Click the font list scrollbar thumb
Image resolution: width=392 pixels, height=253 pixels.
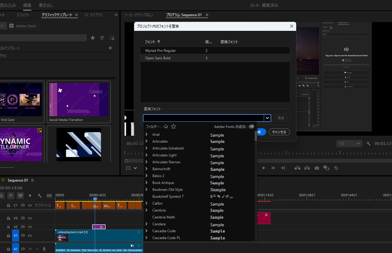click(x=256, y=136)
